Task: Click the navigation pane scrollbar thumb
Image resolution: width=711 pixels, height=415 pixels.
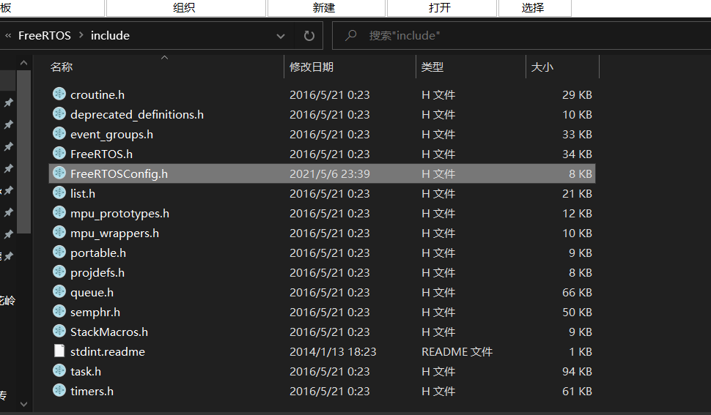Action: 24,152
